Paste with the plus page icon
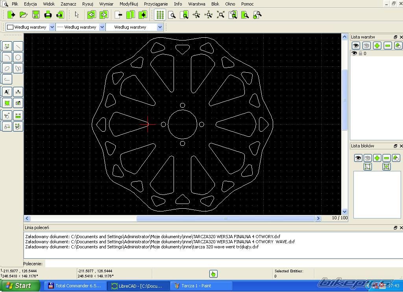 coord(143,15)
